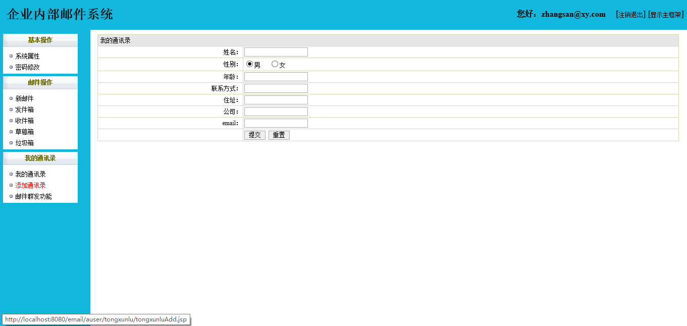Click the 性别: label
This screenshot has width=687, height=326.
point(231,64)
